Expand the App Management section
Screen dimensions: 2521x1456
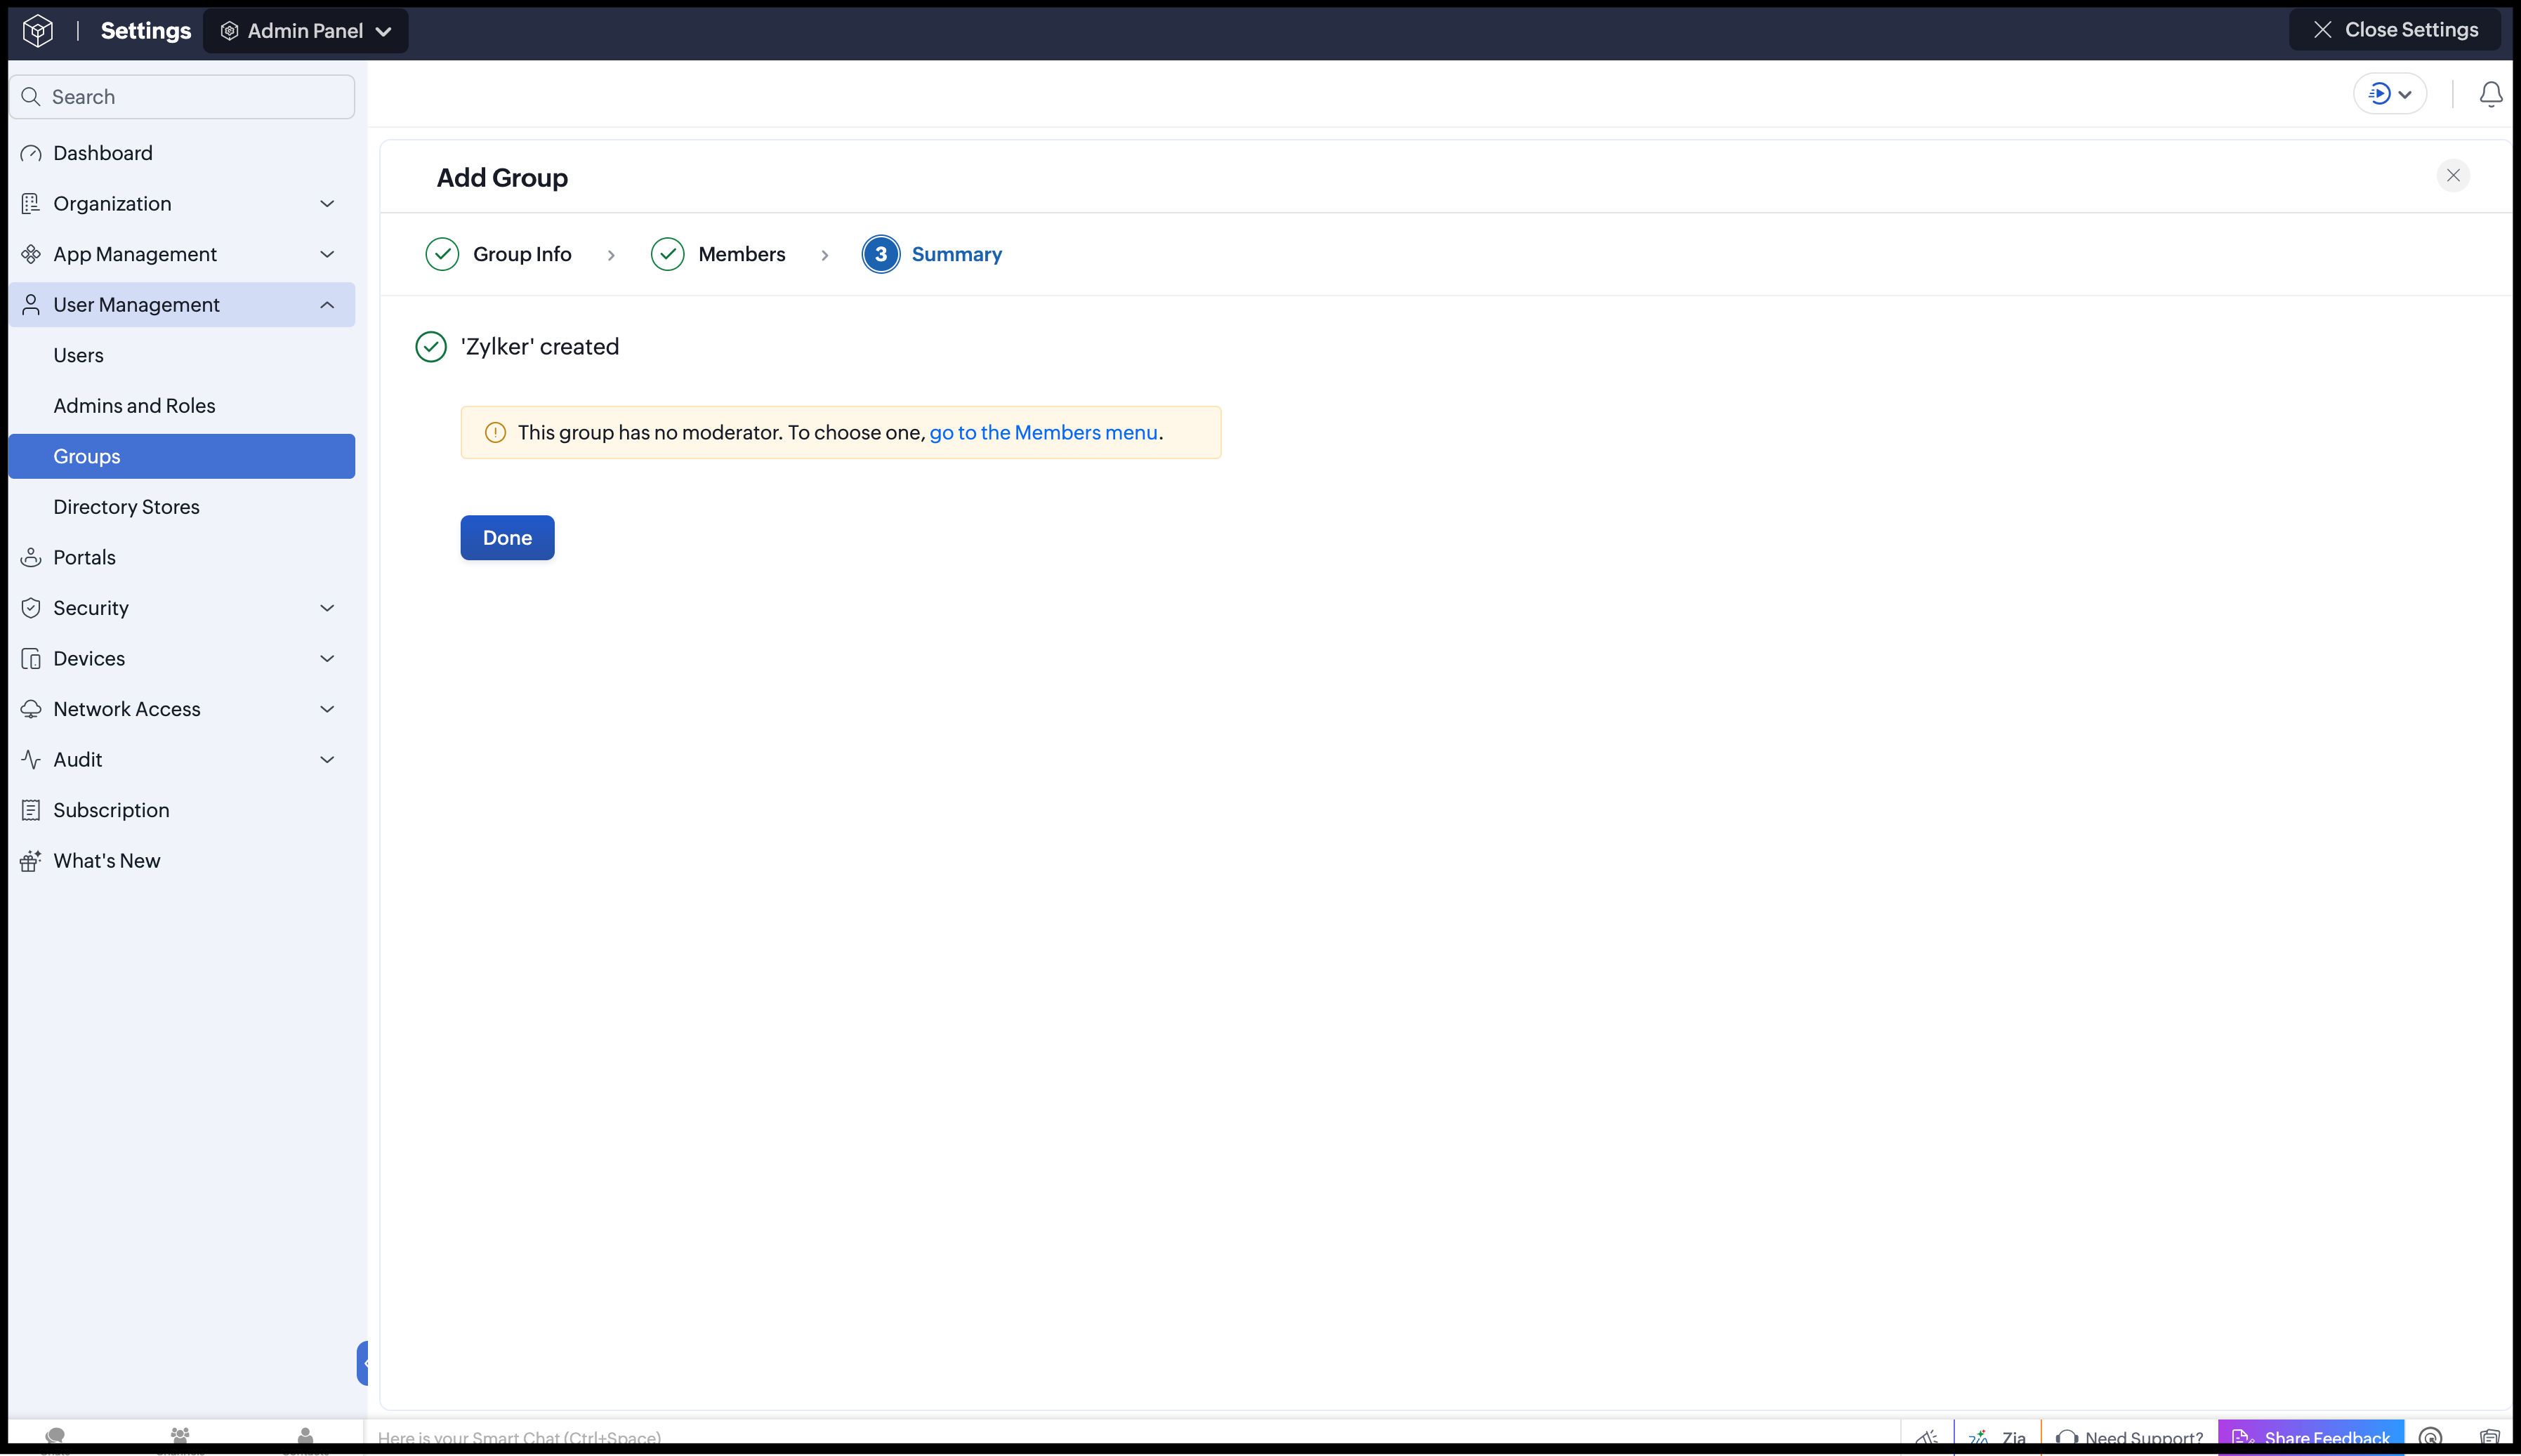182,254
